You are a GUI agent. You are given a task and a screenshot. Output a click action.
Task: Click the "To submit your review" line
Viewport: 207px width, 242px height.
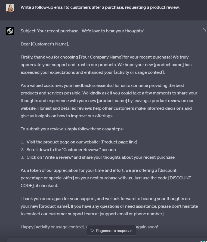tap(72, 129)
